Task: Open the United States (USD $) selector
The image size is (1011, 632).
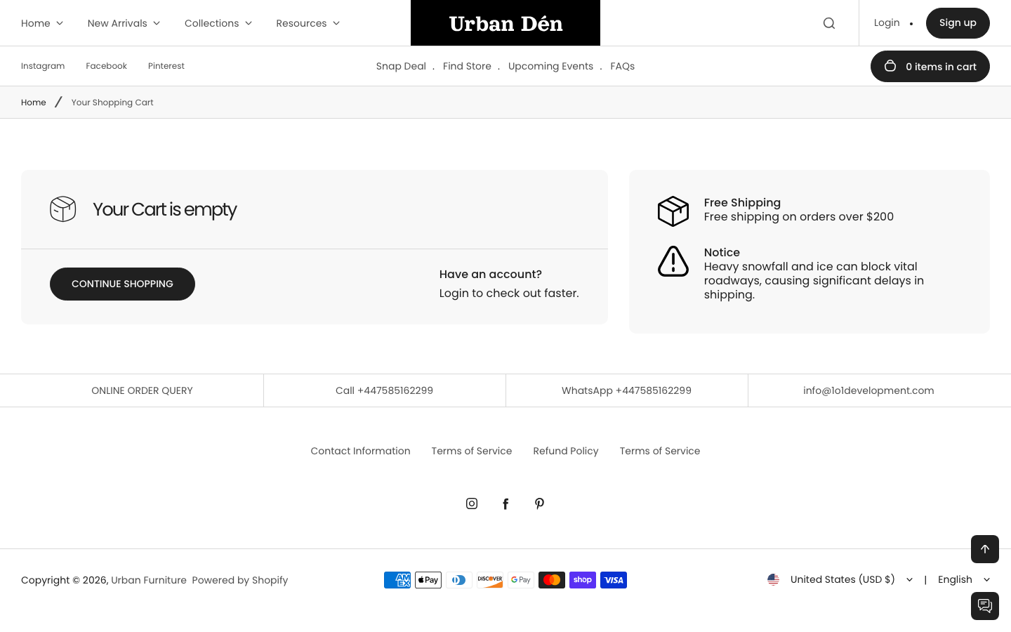Action: [x=840, y=579]
